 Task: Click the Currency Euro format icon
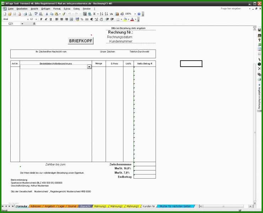[91, 19]
